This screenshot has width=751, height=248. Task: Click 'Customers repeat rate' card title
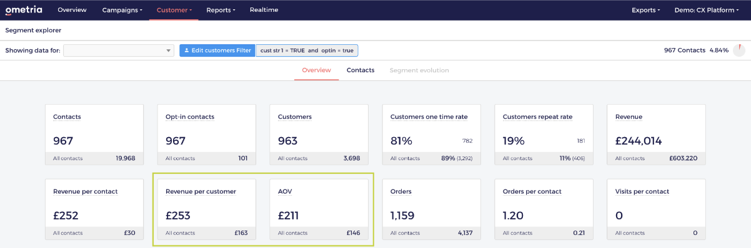click(x=537, y=117)
